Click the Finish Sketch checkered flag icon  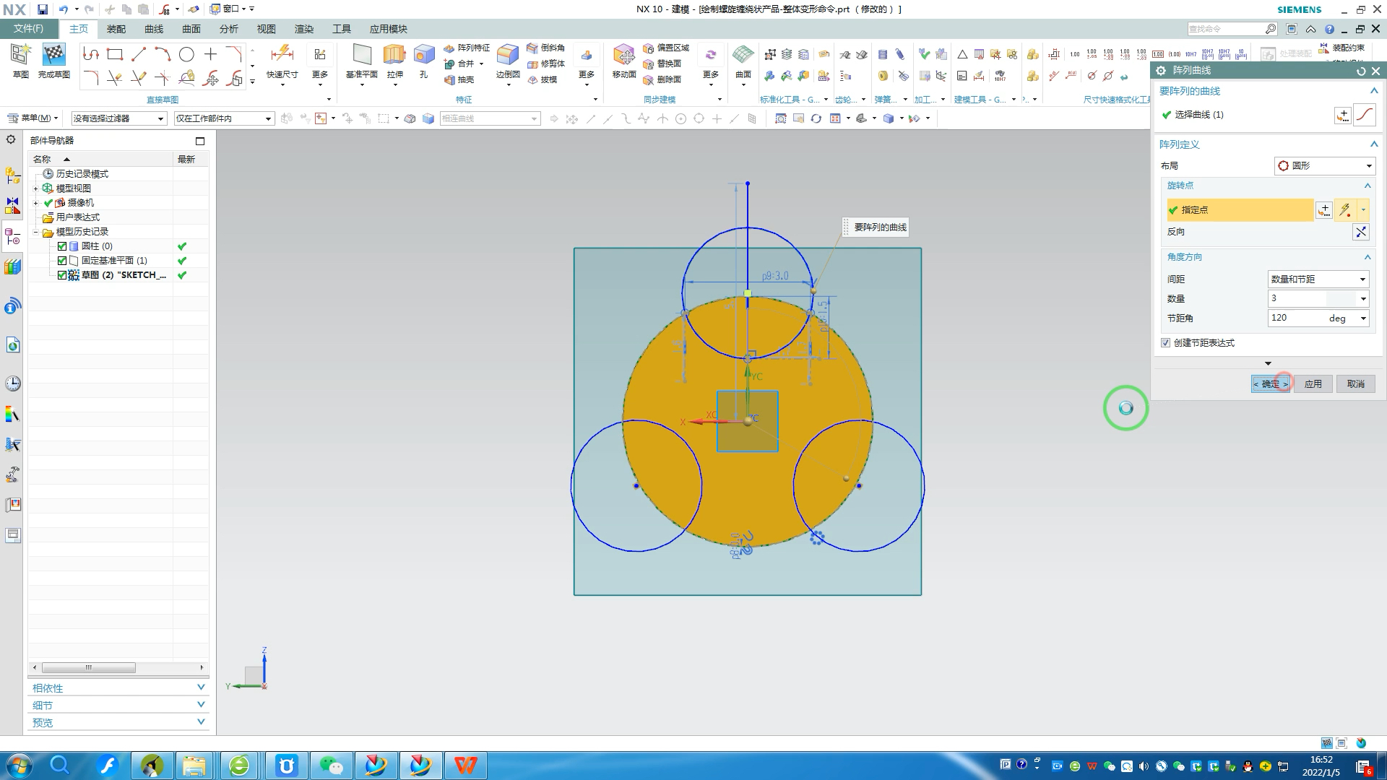tap(54, 56)
